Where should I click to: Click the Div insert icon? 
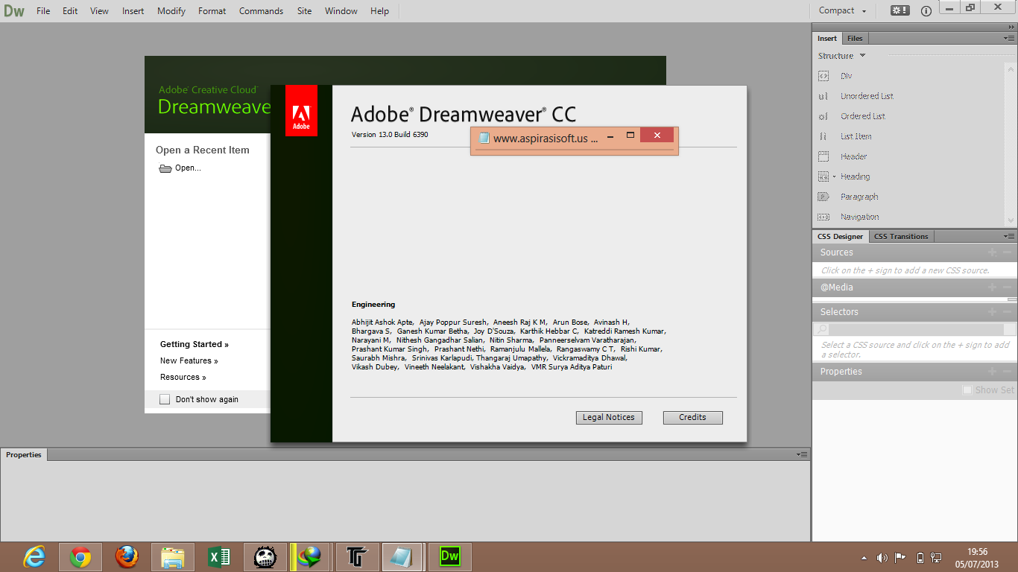tap(823, 76)
